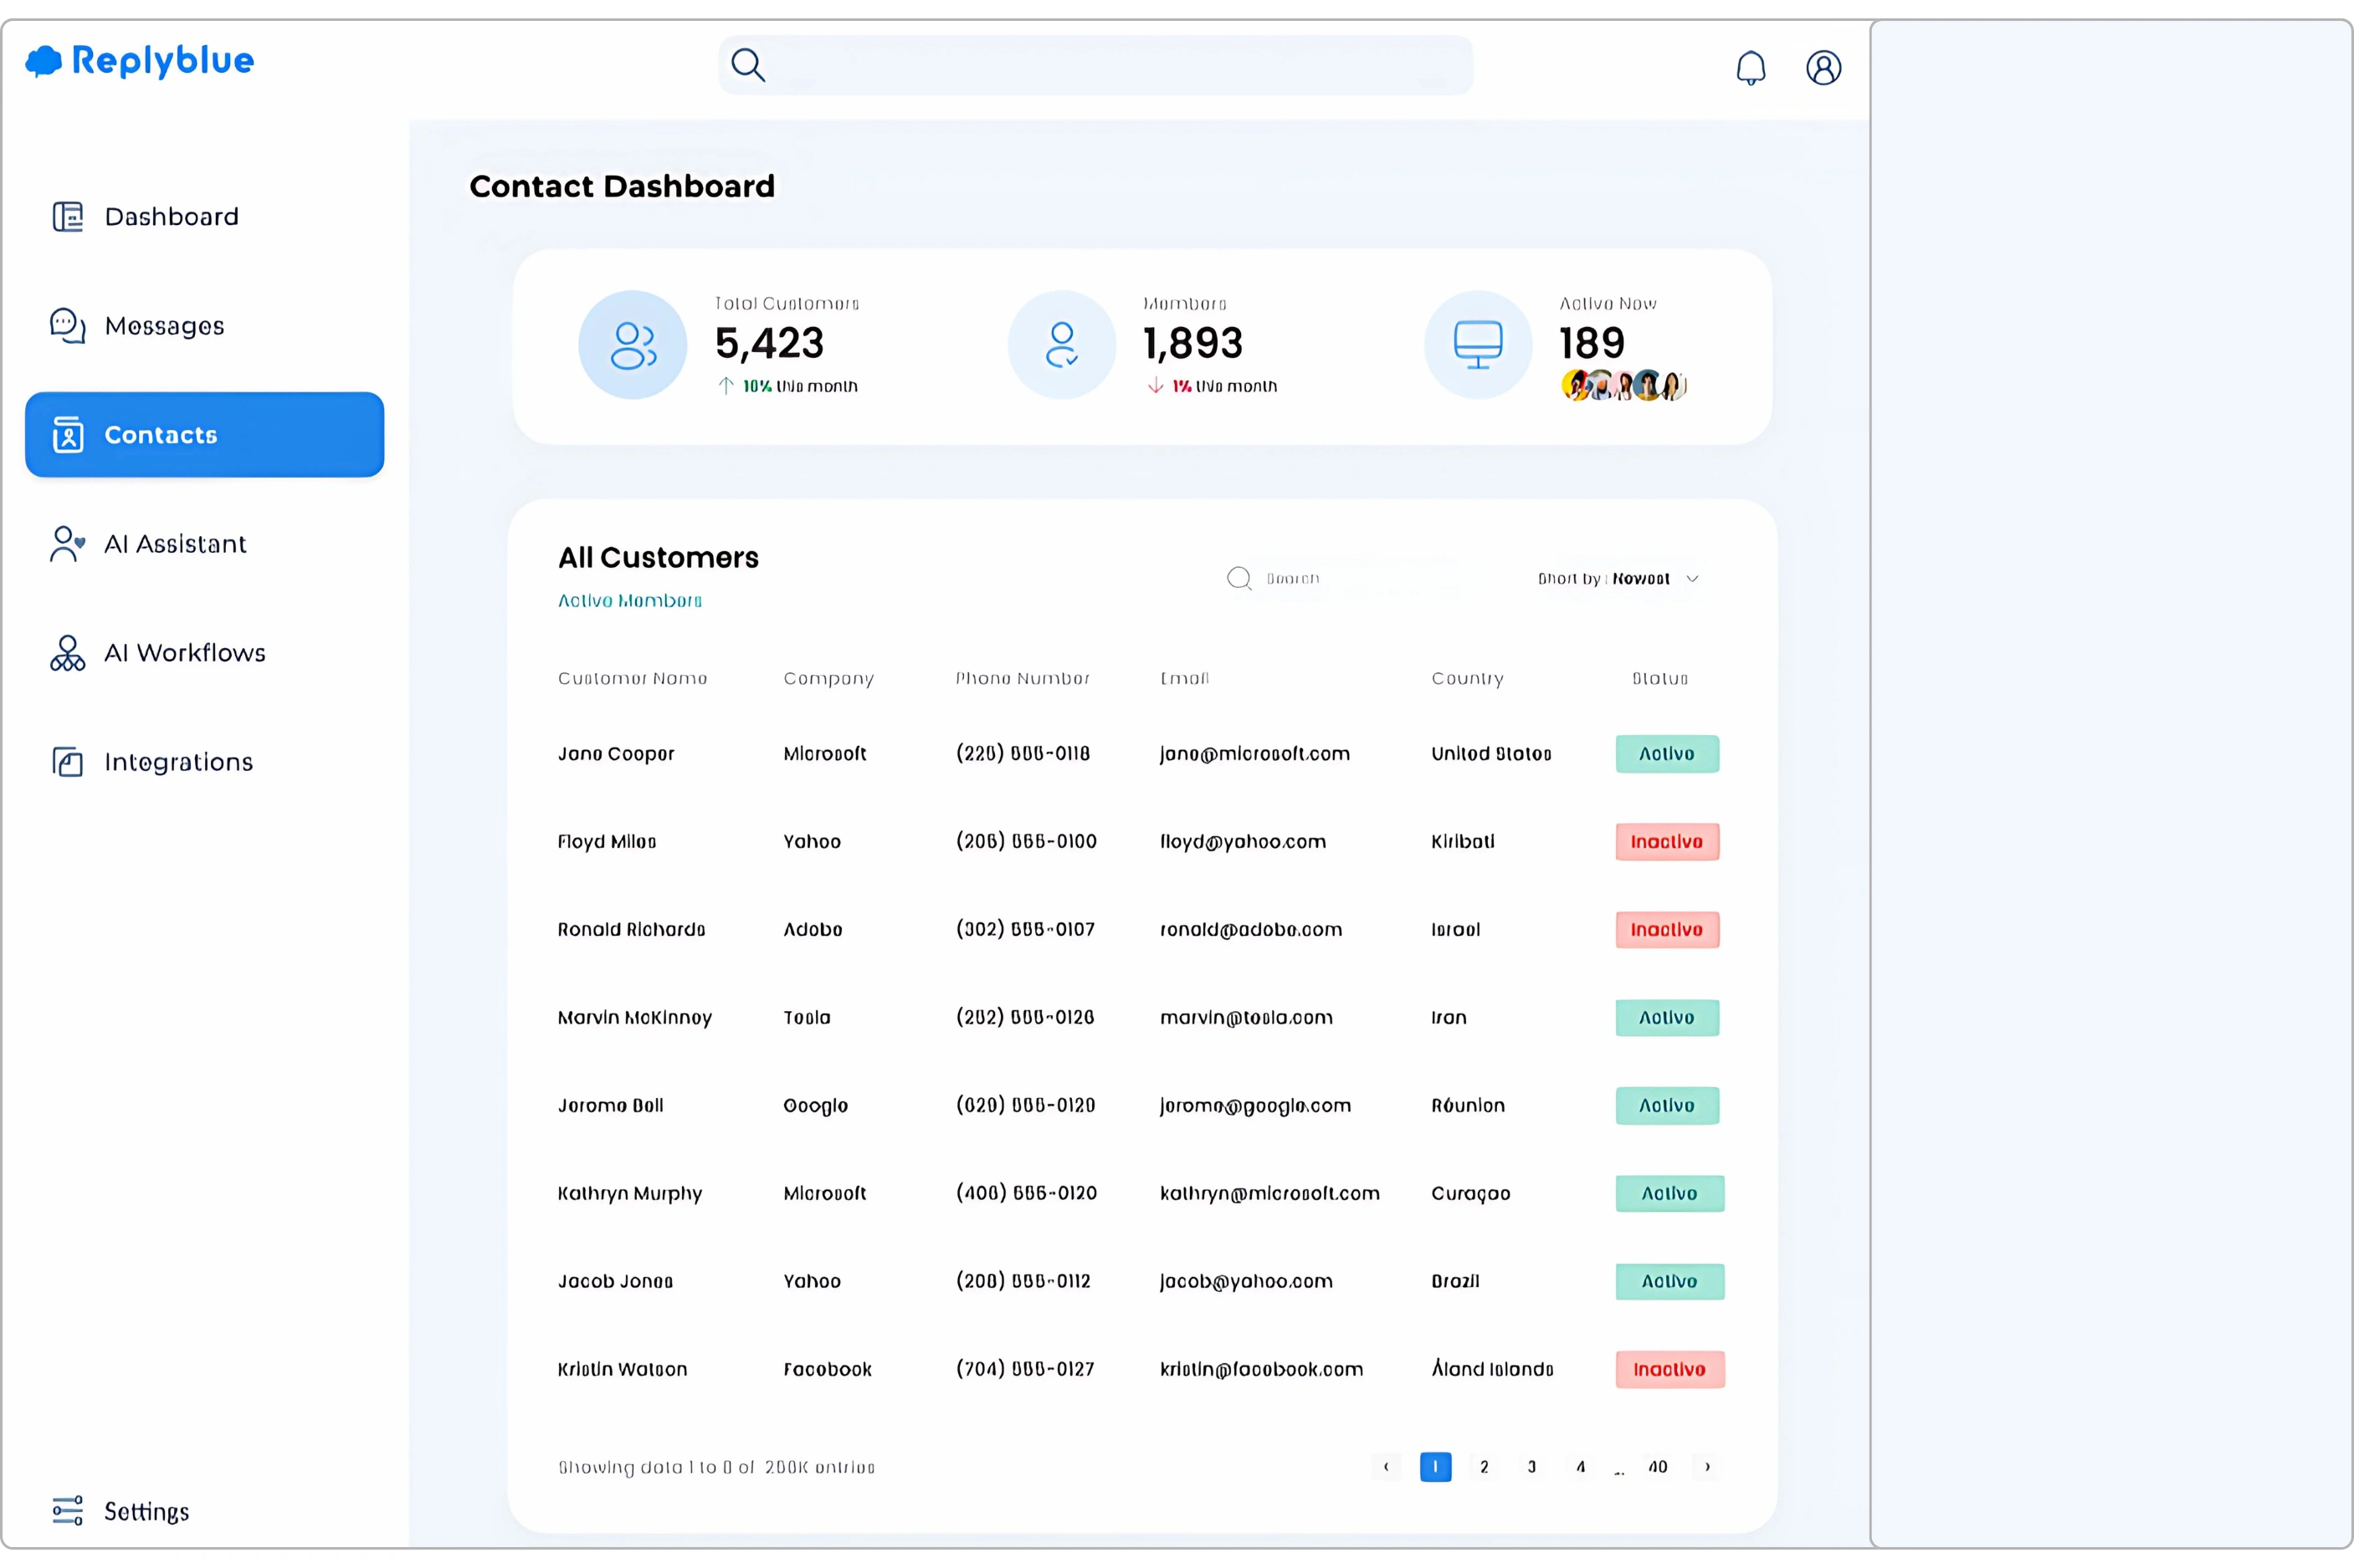Screen dimensions: 2354x1568
Task: Click the notification bell icon
Action: 1750,68
